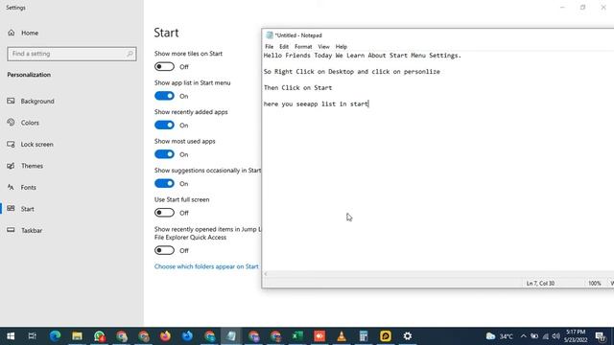614x345 pixels.
Task: Click the Windows Start button on taskbar
Action: click(x=11, y=336)
